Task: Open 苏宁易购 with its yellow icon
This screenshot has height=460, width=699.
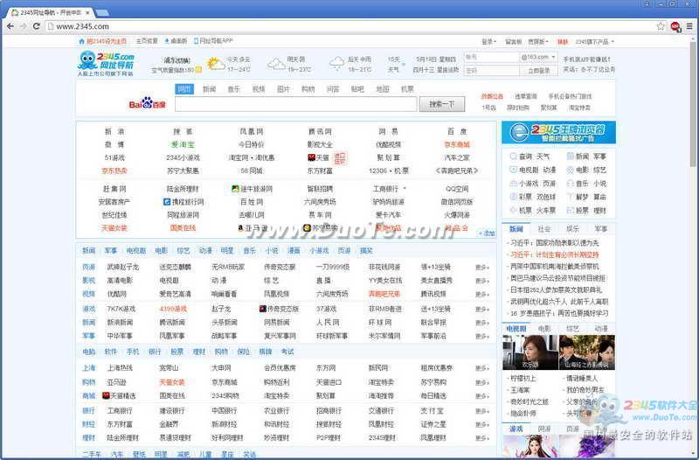Action: (320, 228)
